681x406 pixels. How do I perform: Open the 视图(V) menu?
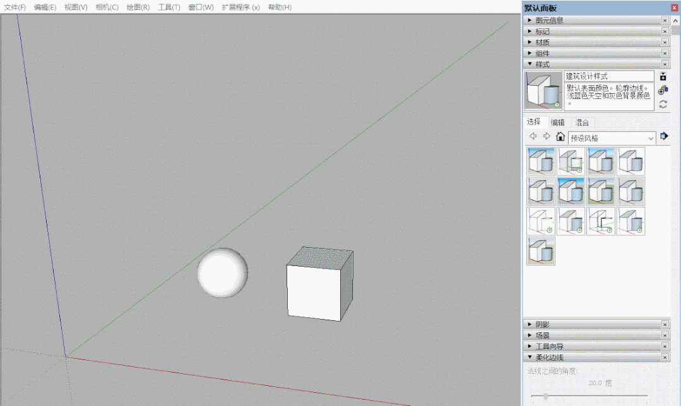pos(76,8)
